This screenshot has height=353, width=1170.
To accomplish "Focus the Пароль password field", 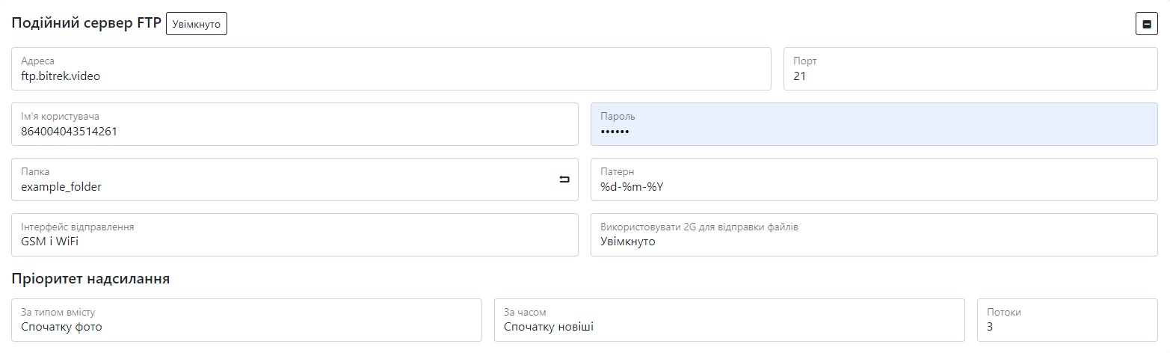I will click(x=873, y=124).
